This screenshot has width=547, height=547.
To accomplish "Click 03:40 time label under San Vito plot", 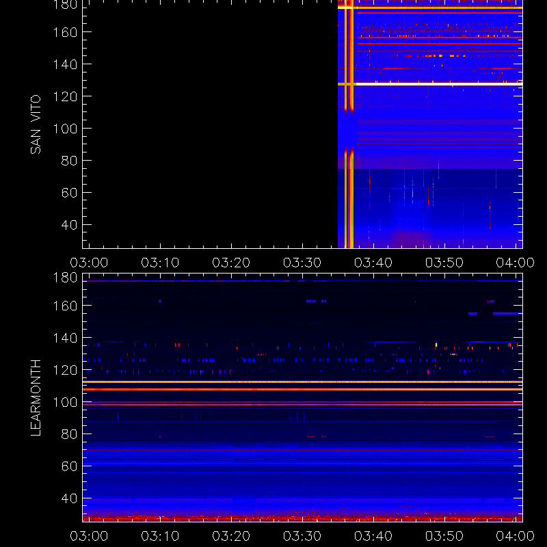I will click(373, 263).
